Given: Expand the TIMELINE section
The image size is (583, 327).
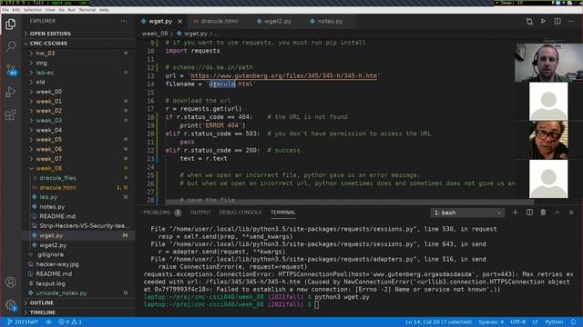Looking at the screenshot, I should [x=43, y=312].
